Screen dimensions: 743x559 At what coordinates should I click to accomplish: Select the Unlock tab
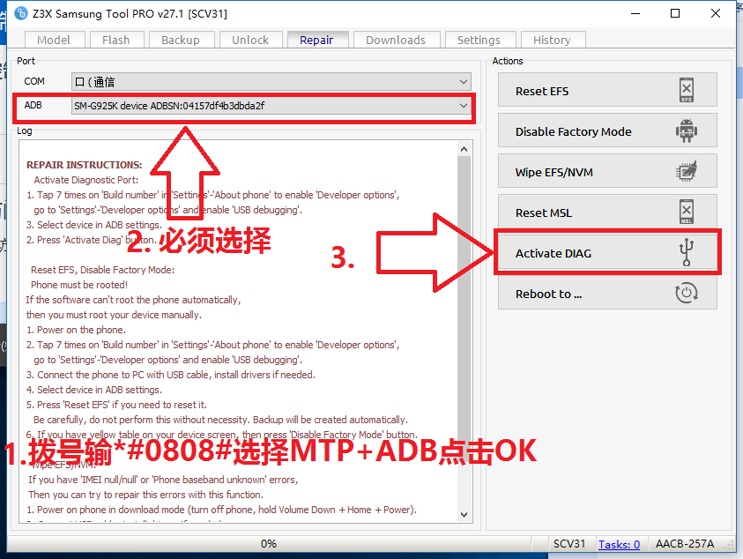coord(250,40)
